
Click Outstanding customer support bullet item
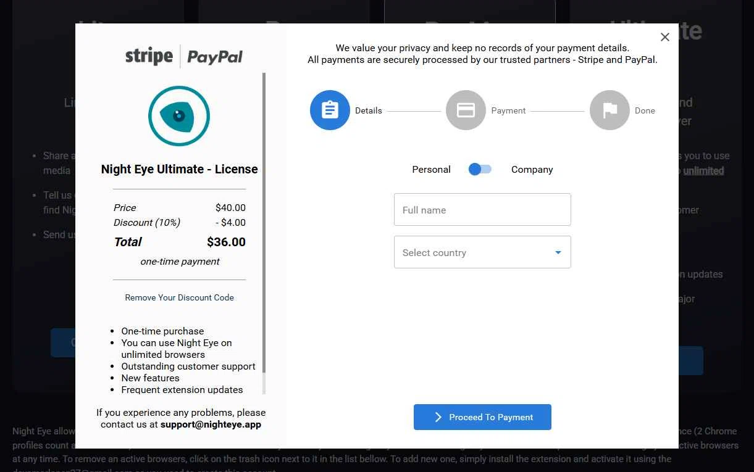(x=188, y=366)
